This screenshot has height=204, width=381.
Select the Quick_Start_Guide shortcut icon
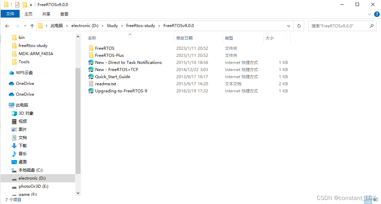[91, 76]
